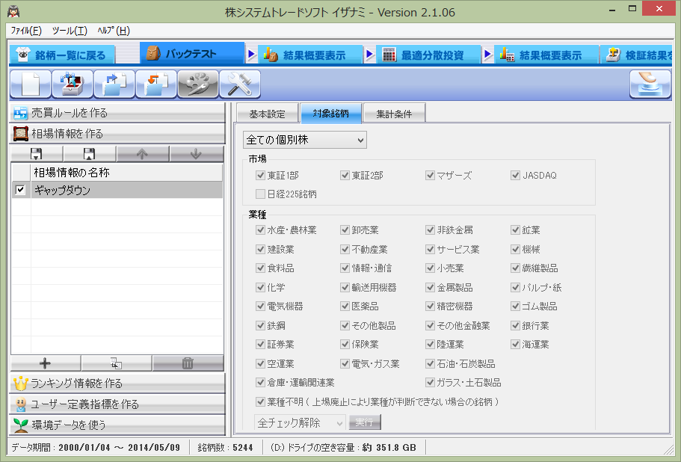Open first 結果概要表示 navigation tab
This screenshot has height=462, width=681.
pos(310,55)
